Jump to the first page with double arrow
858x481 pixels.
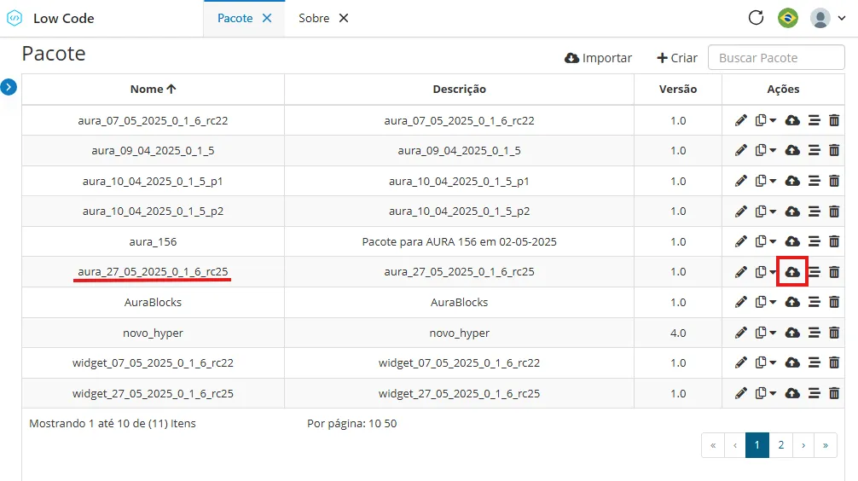click(x=713, y=445)
